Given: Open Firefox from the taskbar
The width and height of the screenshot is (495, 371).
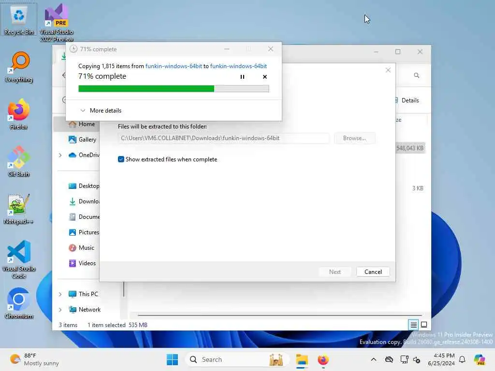Looking at the screenshot, I should 323,359.
